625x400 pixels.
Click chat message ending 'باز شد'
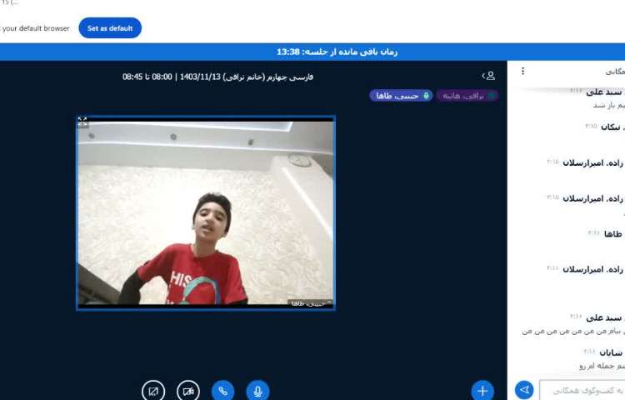609,105
